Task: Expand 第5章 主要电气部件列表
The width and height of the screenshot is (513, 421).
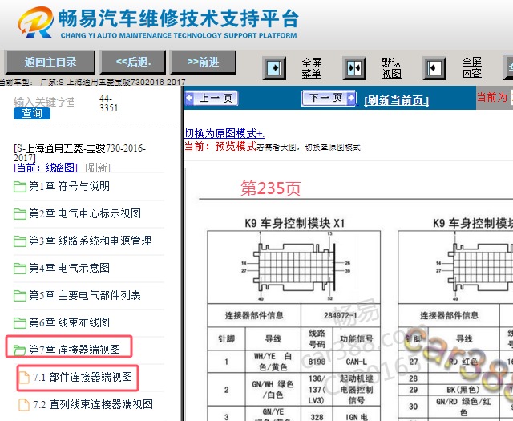Action: pos(85,296)
